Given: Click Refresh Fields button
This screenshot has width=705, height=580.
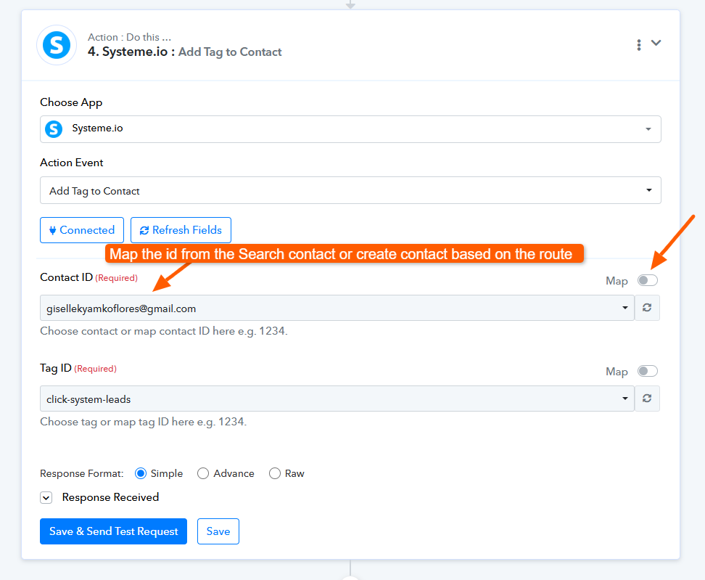Looking at the screenshot, I should [x=181, y=230].
